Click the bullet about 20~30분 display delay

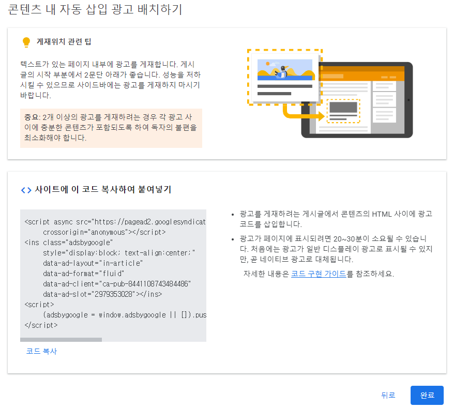(x=336, y=249)
